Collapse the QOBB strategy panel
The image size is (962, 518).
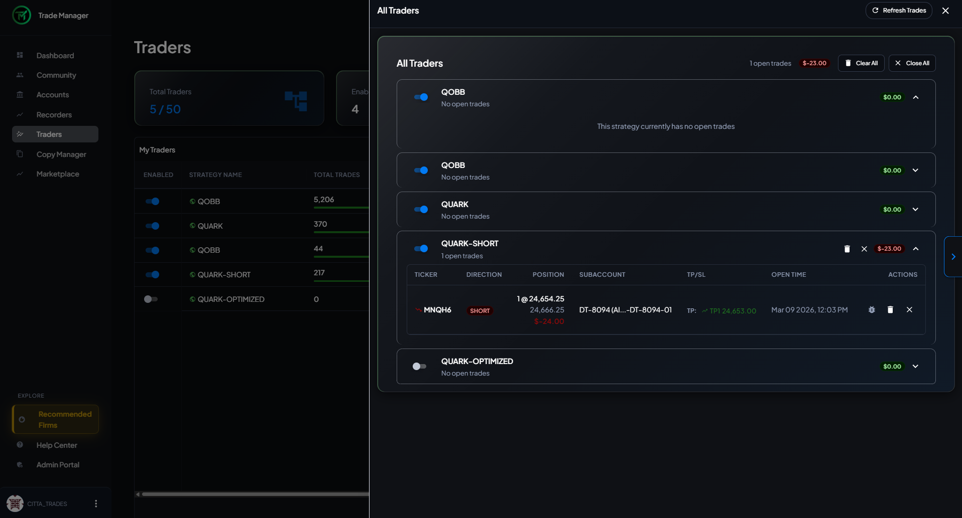(x=916, y=97)
